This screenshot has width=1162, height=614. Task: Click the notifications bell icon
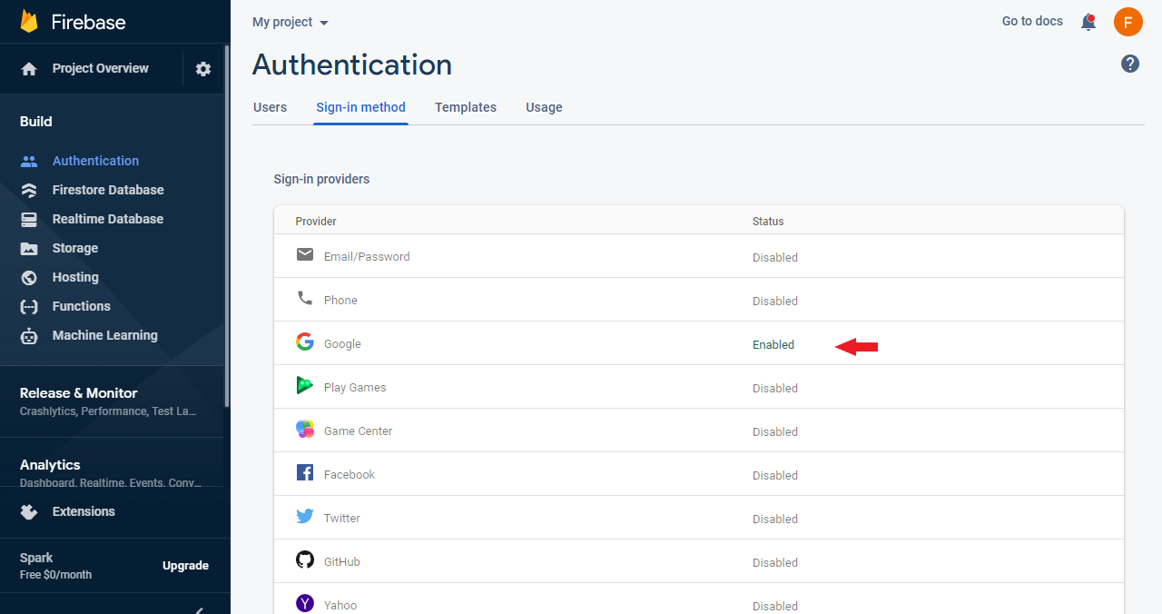click(1088, 22)
